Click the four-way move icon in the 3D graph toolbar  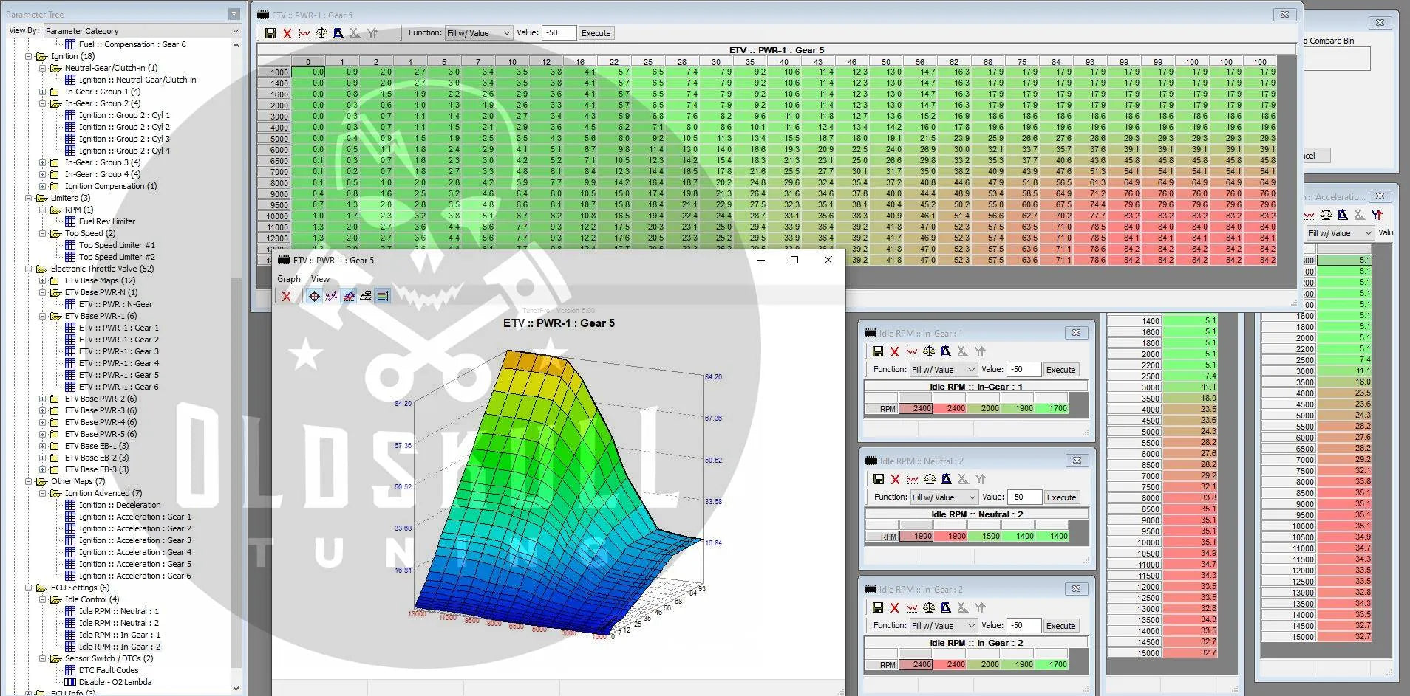pyautogui.click(x=314, y=297)
